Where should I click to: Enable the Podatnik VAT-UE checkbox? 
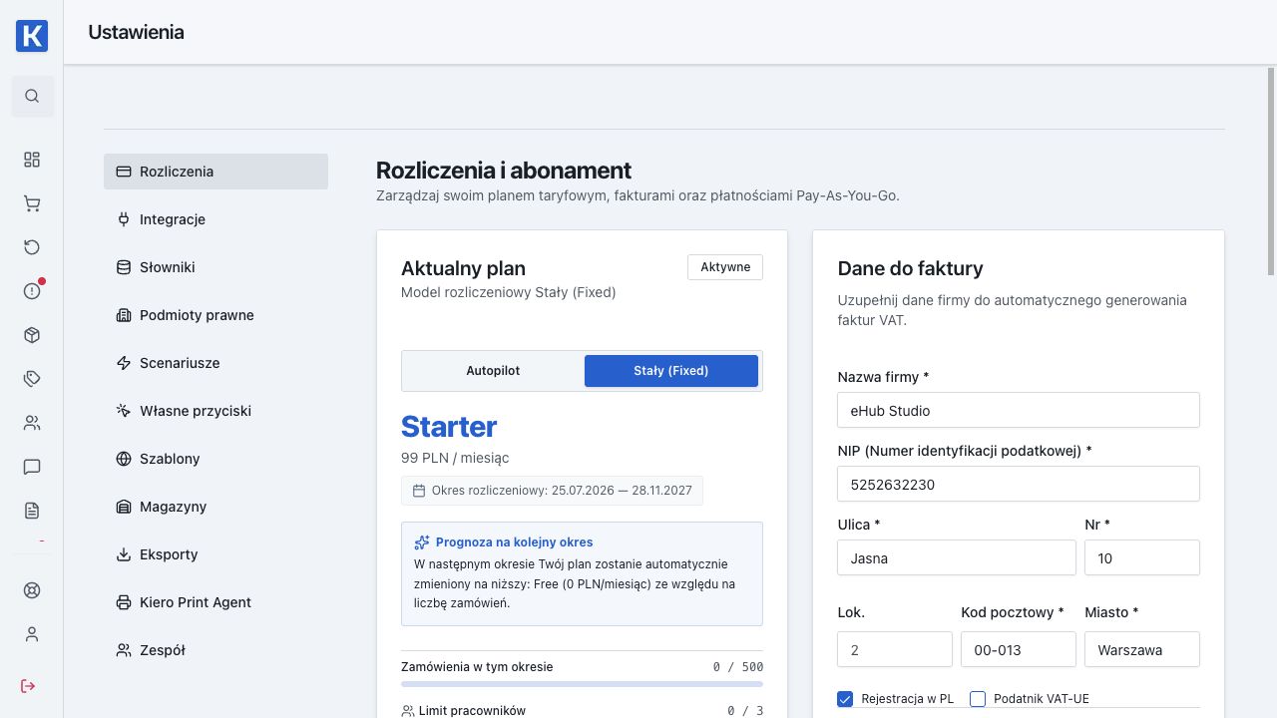point(978,699)
